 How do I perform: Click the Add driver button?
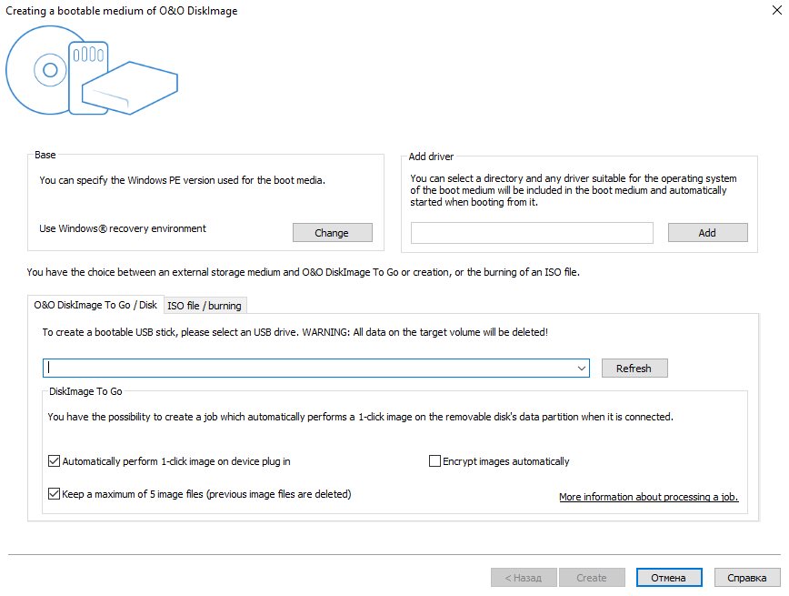pyautogui.click(x=707, y=233)
